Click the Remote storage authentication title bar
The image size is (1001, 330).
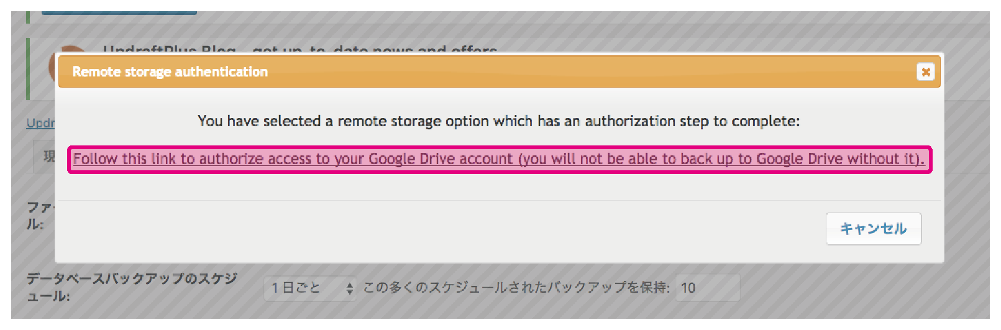[x=499, y=72]
